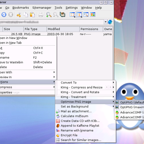Select OptiPNG (maximum) option
This screenshot has height=144, width=144.
(129, 107)
